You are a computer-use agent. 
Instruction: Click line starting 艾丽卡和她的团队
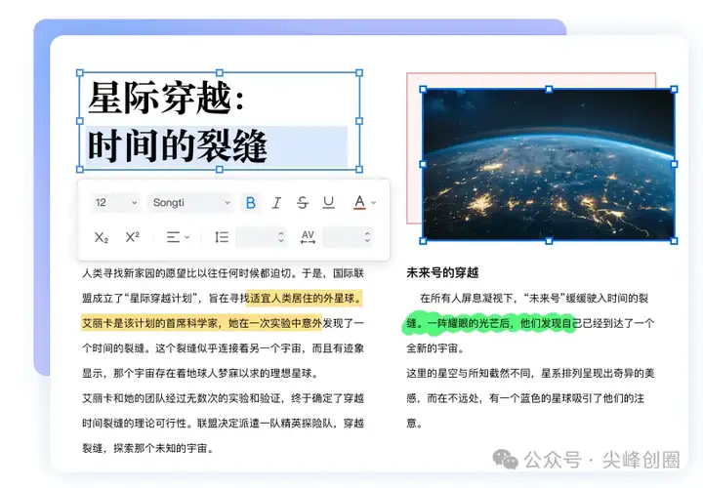223,398
